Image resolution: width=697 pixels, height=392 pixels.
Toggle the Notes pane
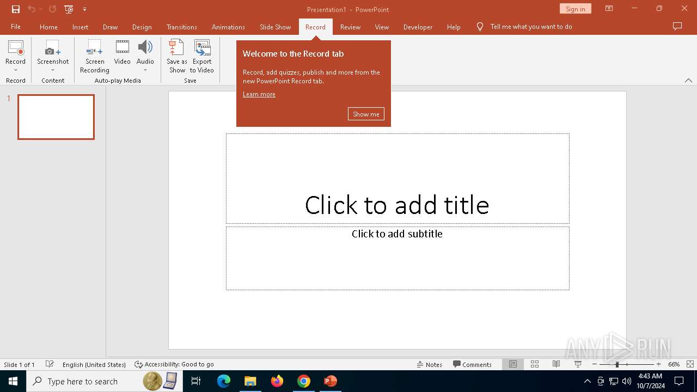click(x=430, y=364)
